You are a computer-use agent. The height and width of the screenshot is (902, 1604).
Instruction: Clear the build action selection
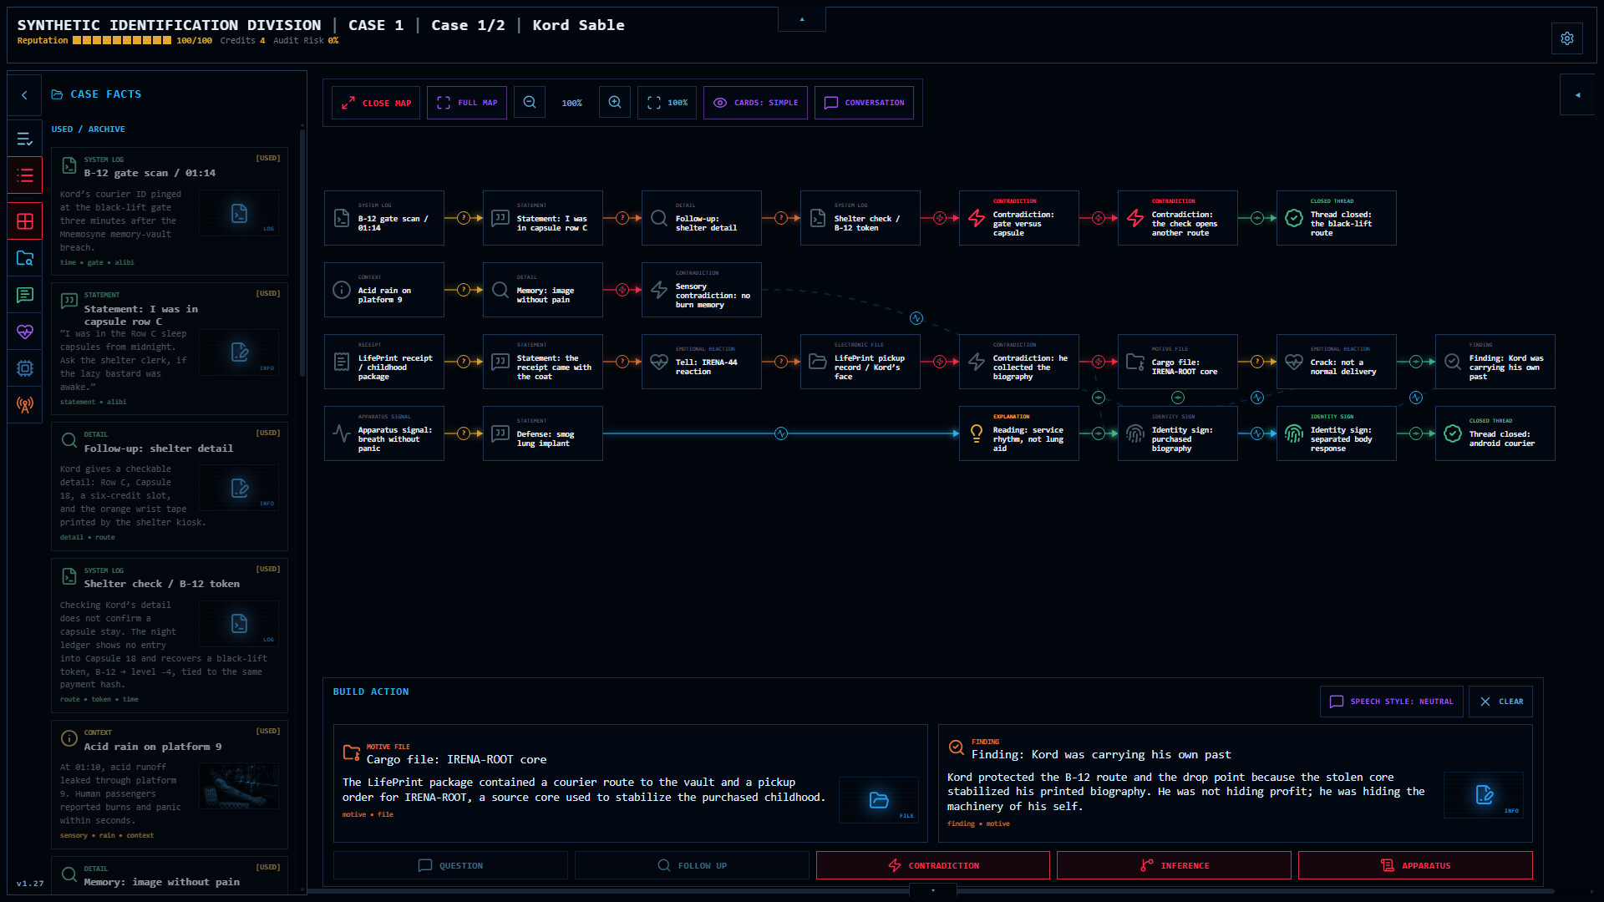coord(1500,702)
